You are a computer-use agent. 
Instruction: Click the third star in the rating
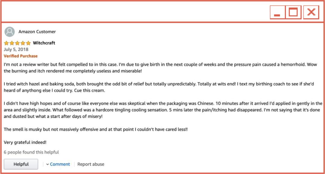click(x=17, y=43)
